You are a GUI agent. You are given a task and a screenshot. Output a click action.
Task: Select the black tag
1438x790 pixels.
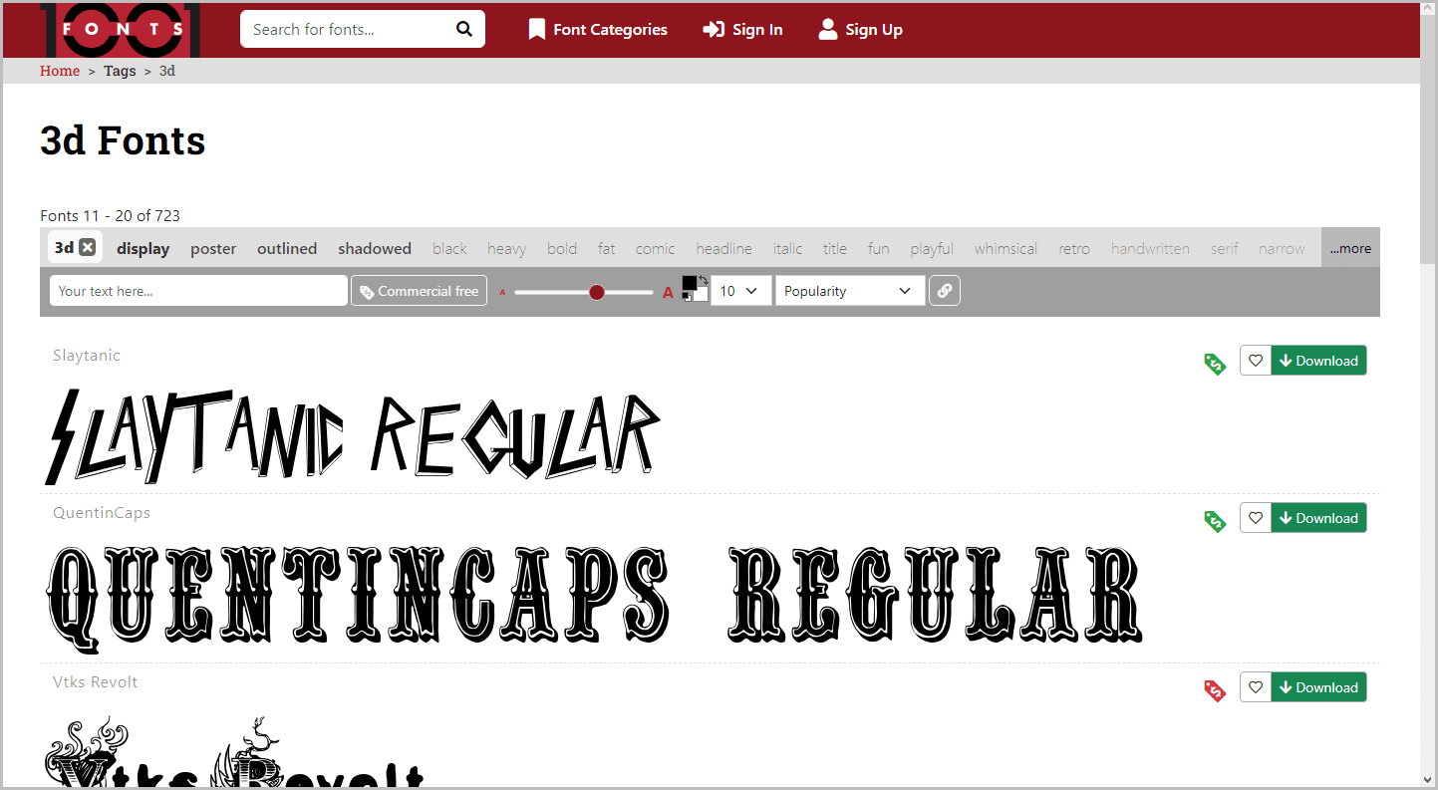(449, 249)
